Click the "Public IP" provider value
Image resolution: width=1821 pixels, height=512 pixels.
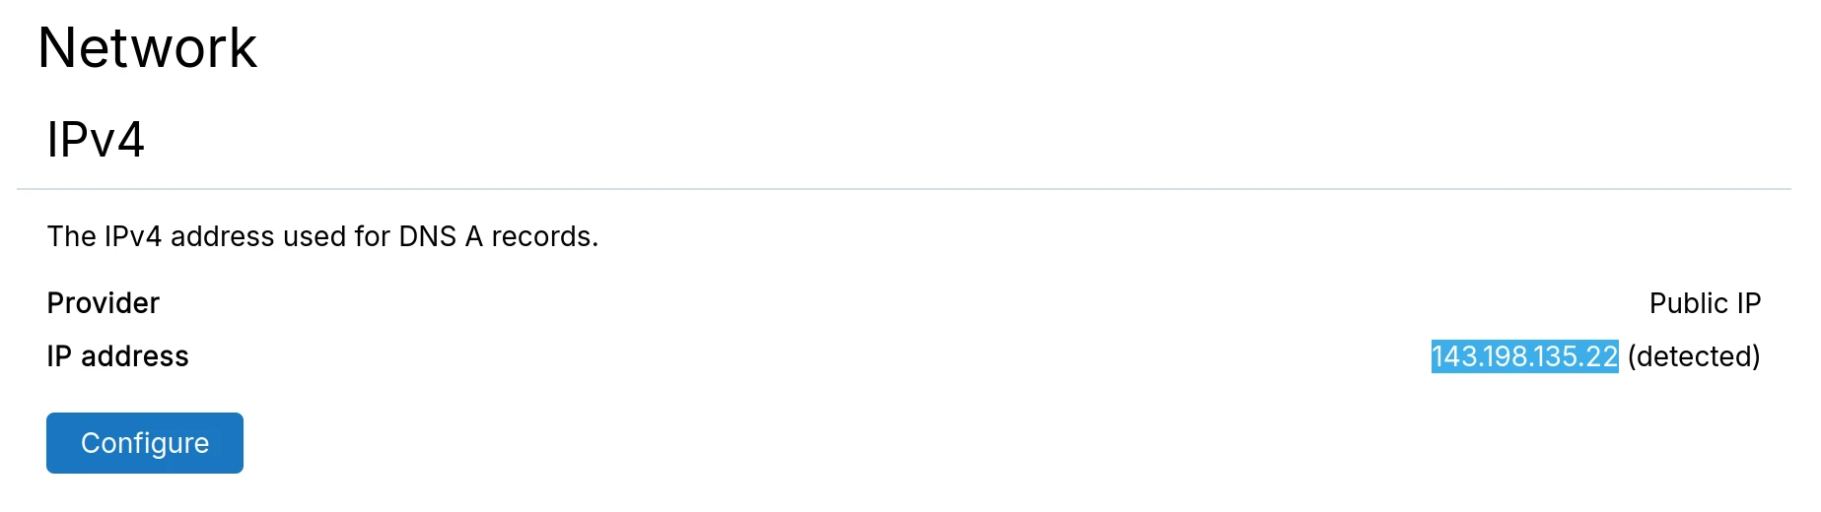click(x=1705, y=303)
